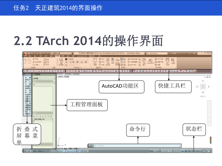The height and width of the screenshot is (166, 222).
Task: Click the help question mark icon
Action: pyautogui.click(x=194, y=53)
